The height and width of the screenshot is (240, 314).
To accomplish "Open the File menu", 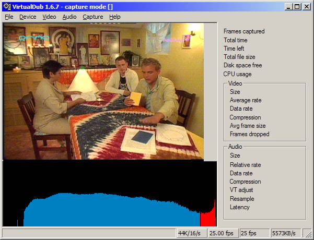I will pos(9,17).
